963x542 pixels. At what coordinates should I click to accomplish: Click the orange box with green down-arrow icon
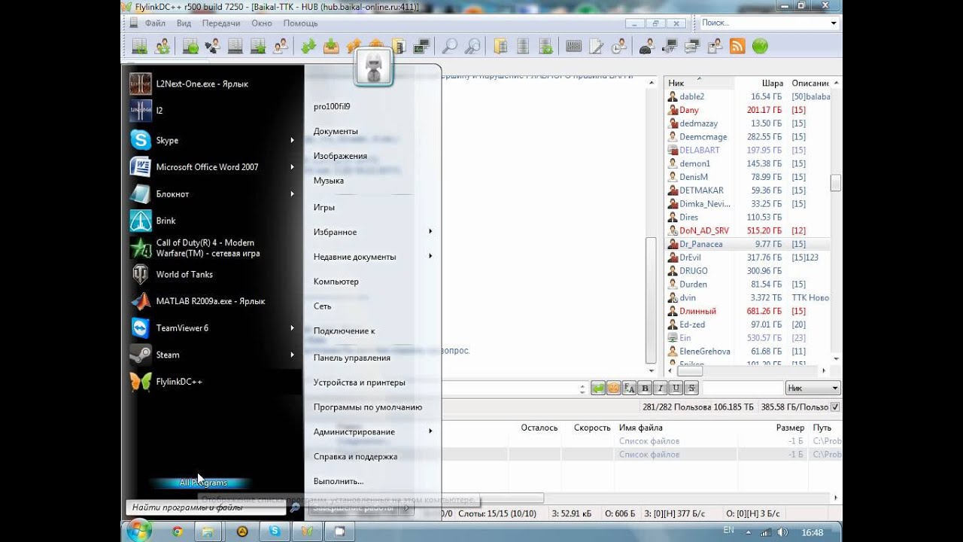pos(331,46)
